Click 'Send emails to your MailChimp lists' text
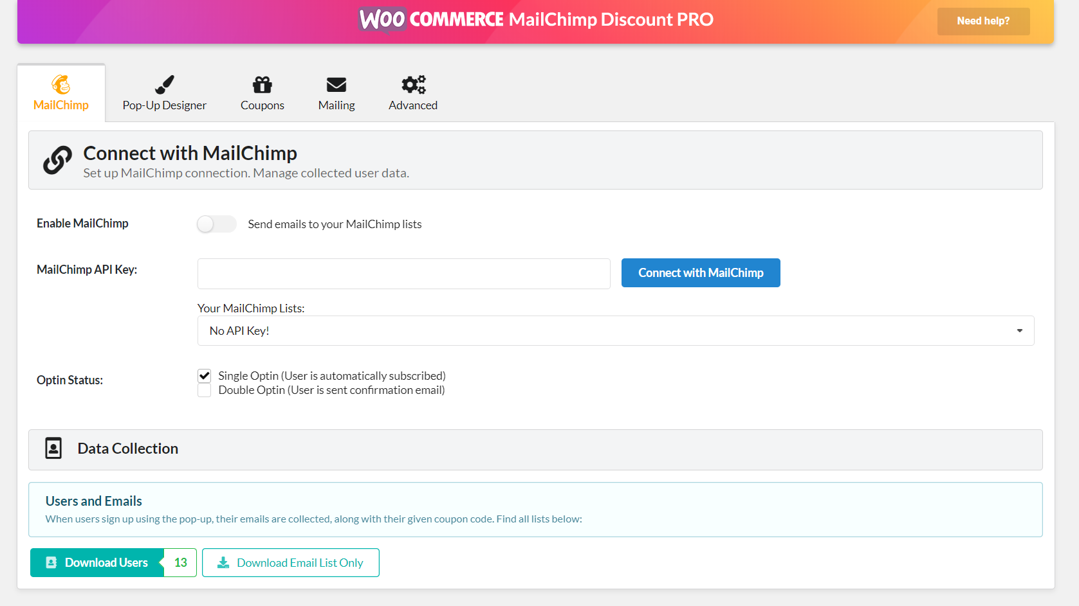Image resolution: width=1079 pixels, height=606 pixels. coord(335,224)
